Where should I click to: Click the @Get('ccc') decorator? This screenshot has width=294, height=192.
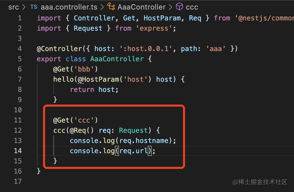pos(75,120)
